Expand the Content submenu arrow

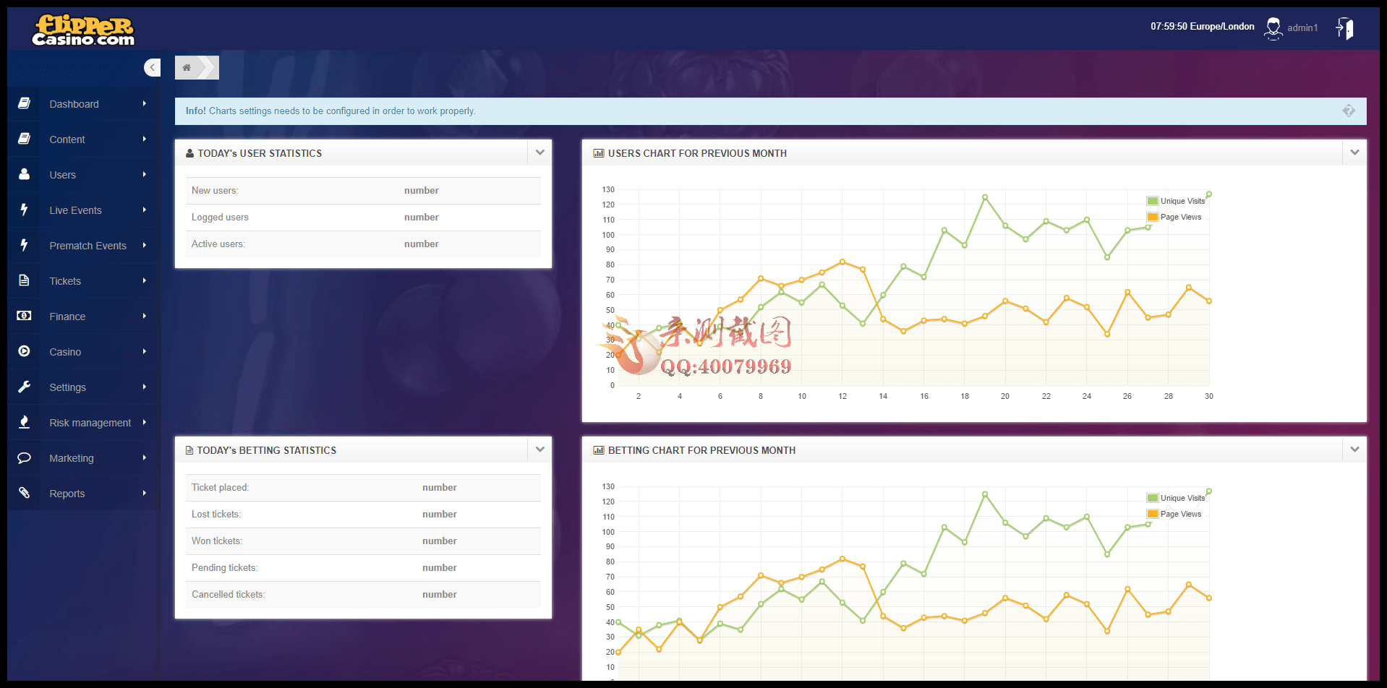[x=145, y=139]
